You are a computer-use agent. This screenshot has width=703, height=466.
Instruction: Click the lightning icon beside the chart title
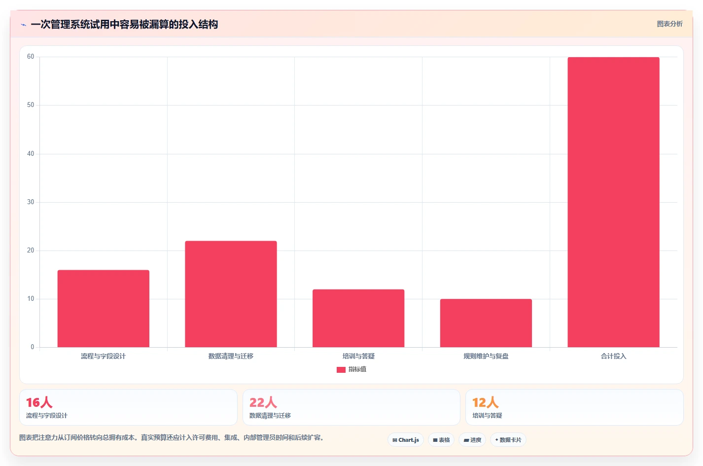coord(23,25)
